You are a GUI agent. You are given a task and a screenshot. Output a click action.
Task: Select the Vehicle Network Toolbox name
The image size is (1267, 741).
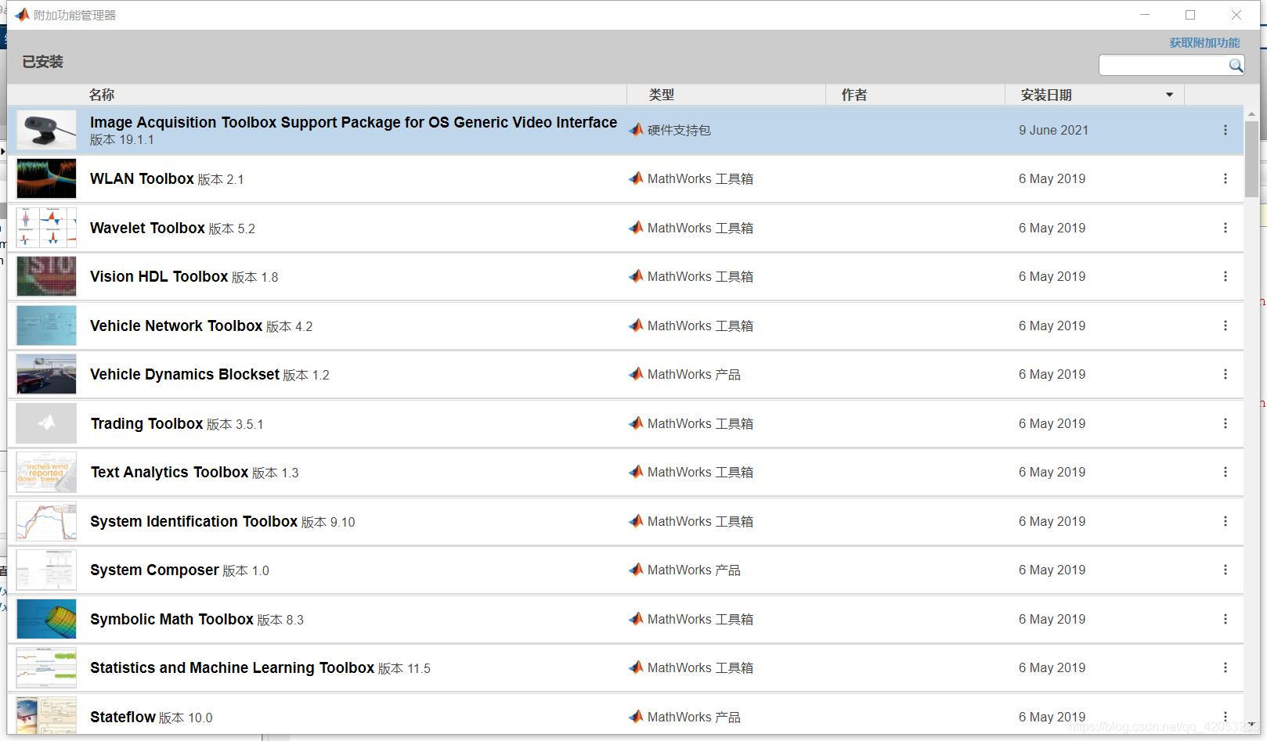pos(176,326)
